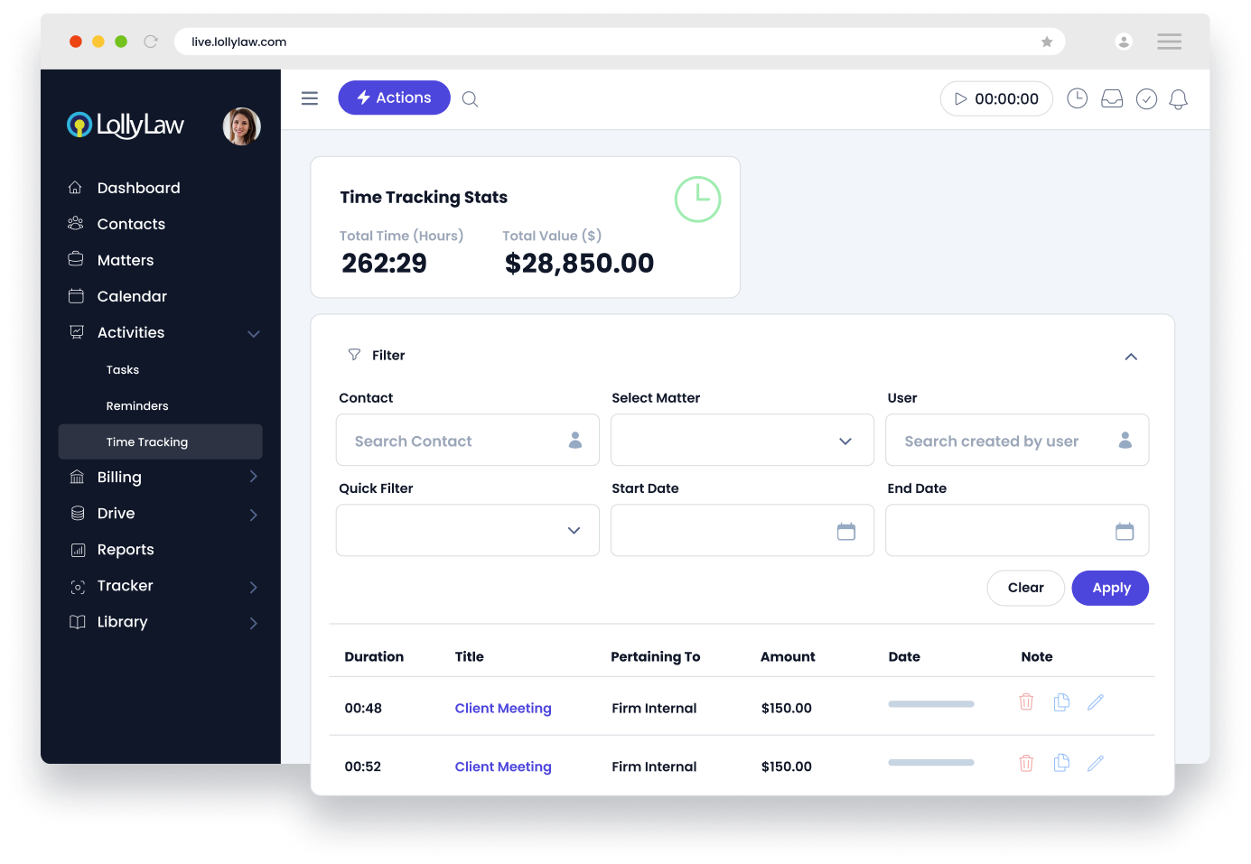Edit the 00:52 Client Meeting entry
Viewport: 1251px width, 864px height.
point(1096,764)
